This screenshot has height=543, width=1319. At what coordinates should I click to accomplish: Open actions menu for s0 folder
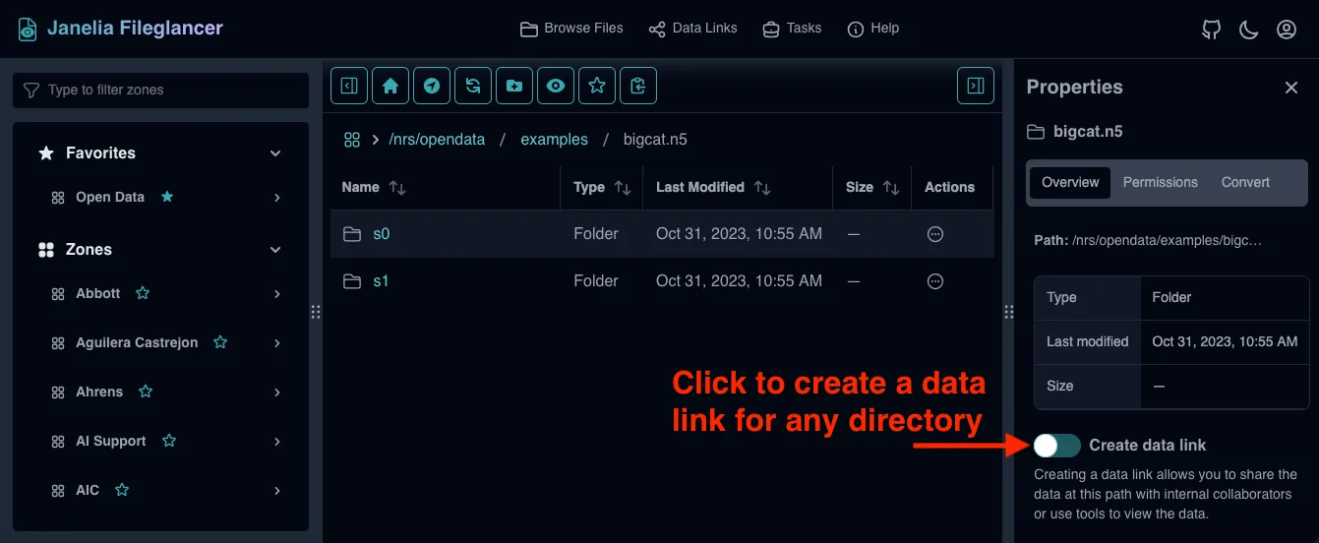[x=935, y=234]
